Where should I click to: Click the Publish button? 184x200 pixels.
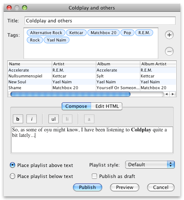pyautogui.click(x=87, y=187)
